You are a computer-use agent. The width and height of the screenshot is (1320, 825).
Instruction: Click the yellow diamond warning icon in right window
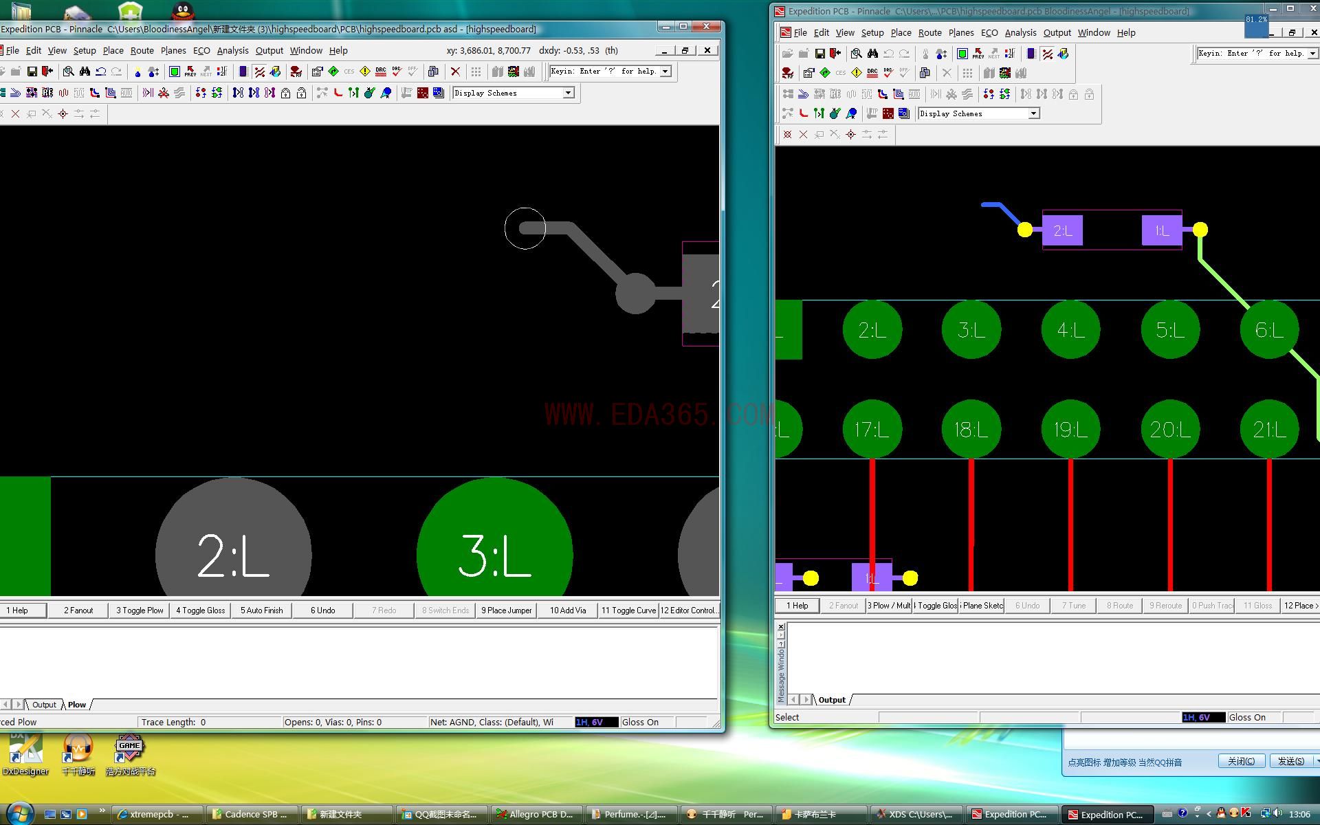tap(857, 73)
